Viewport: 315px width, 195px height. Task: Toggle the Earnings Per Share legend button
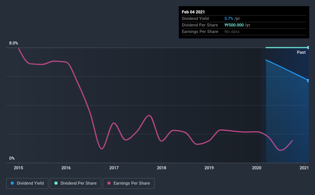coord(129,183)
